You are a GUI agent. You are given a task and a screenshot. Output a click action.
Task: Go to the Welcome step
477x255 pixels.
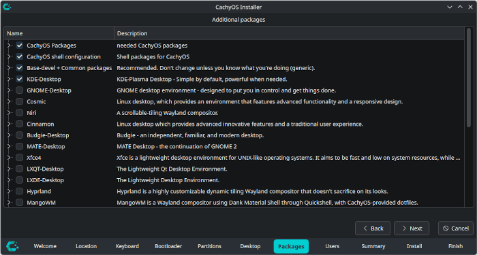[45, 246]
